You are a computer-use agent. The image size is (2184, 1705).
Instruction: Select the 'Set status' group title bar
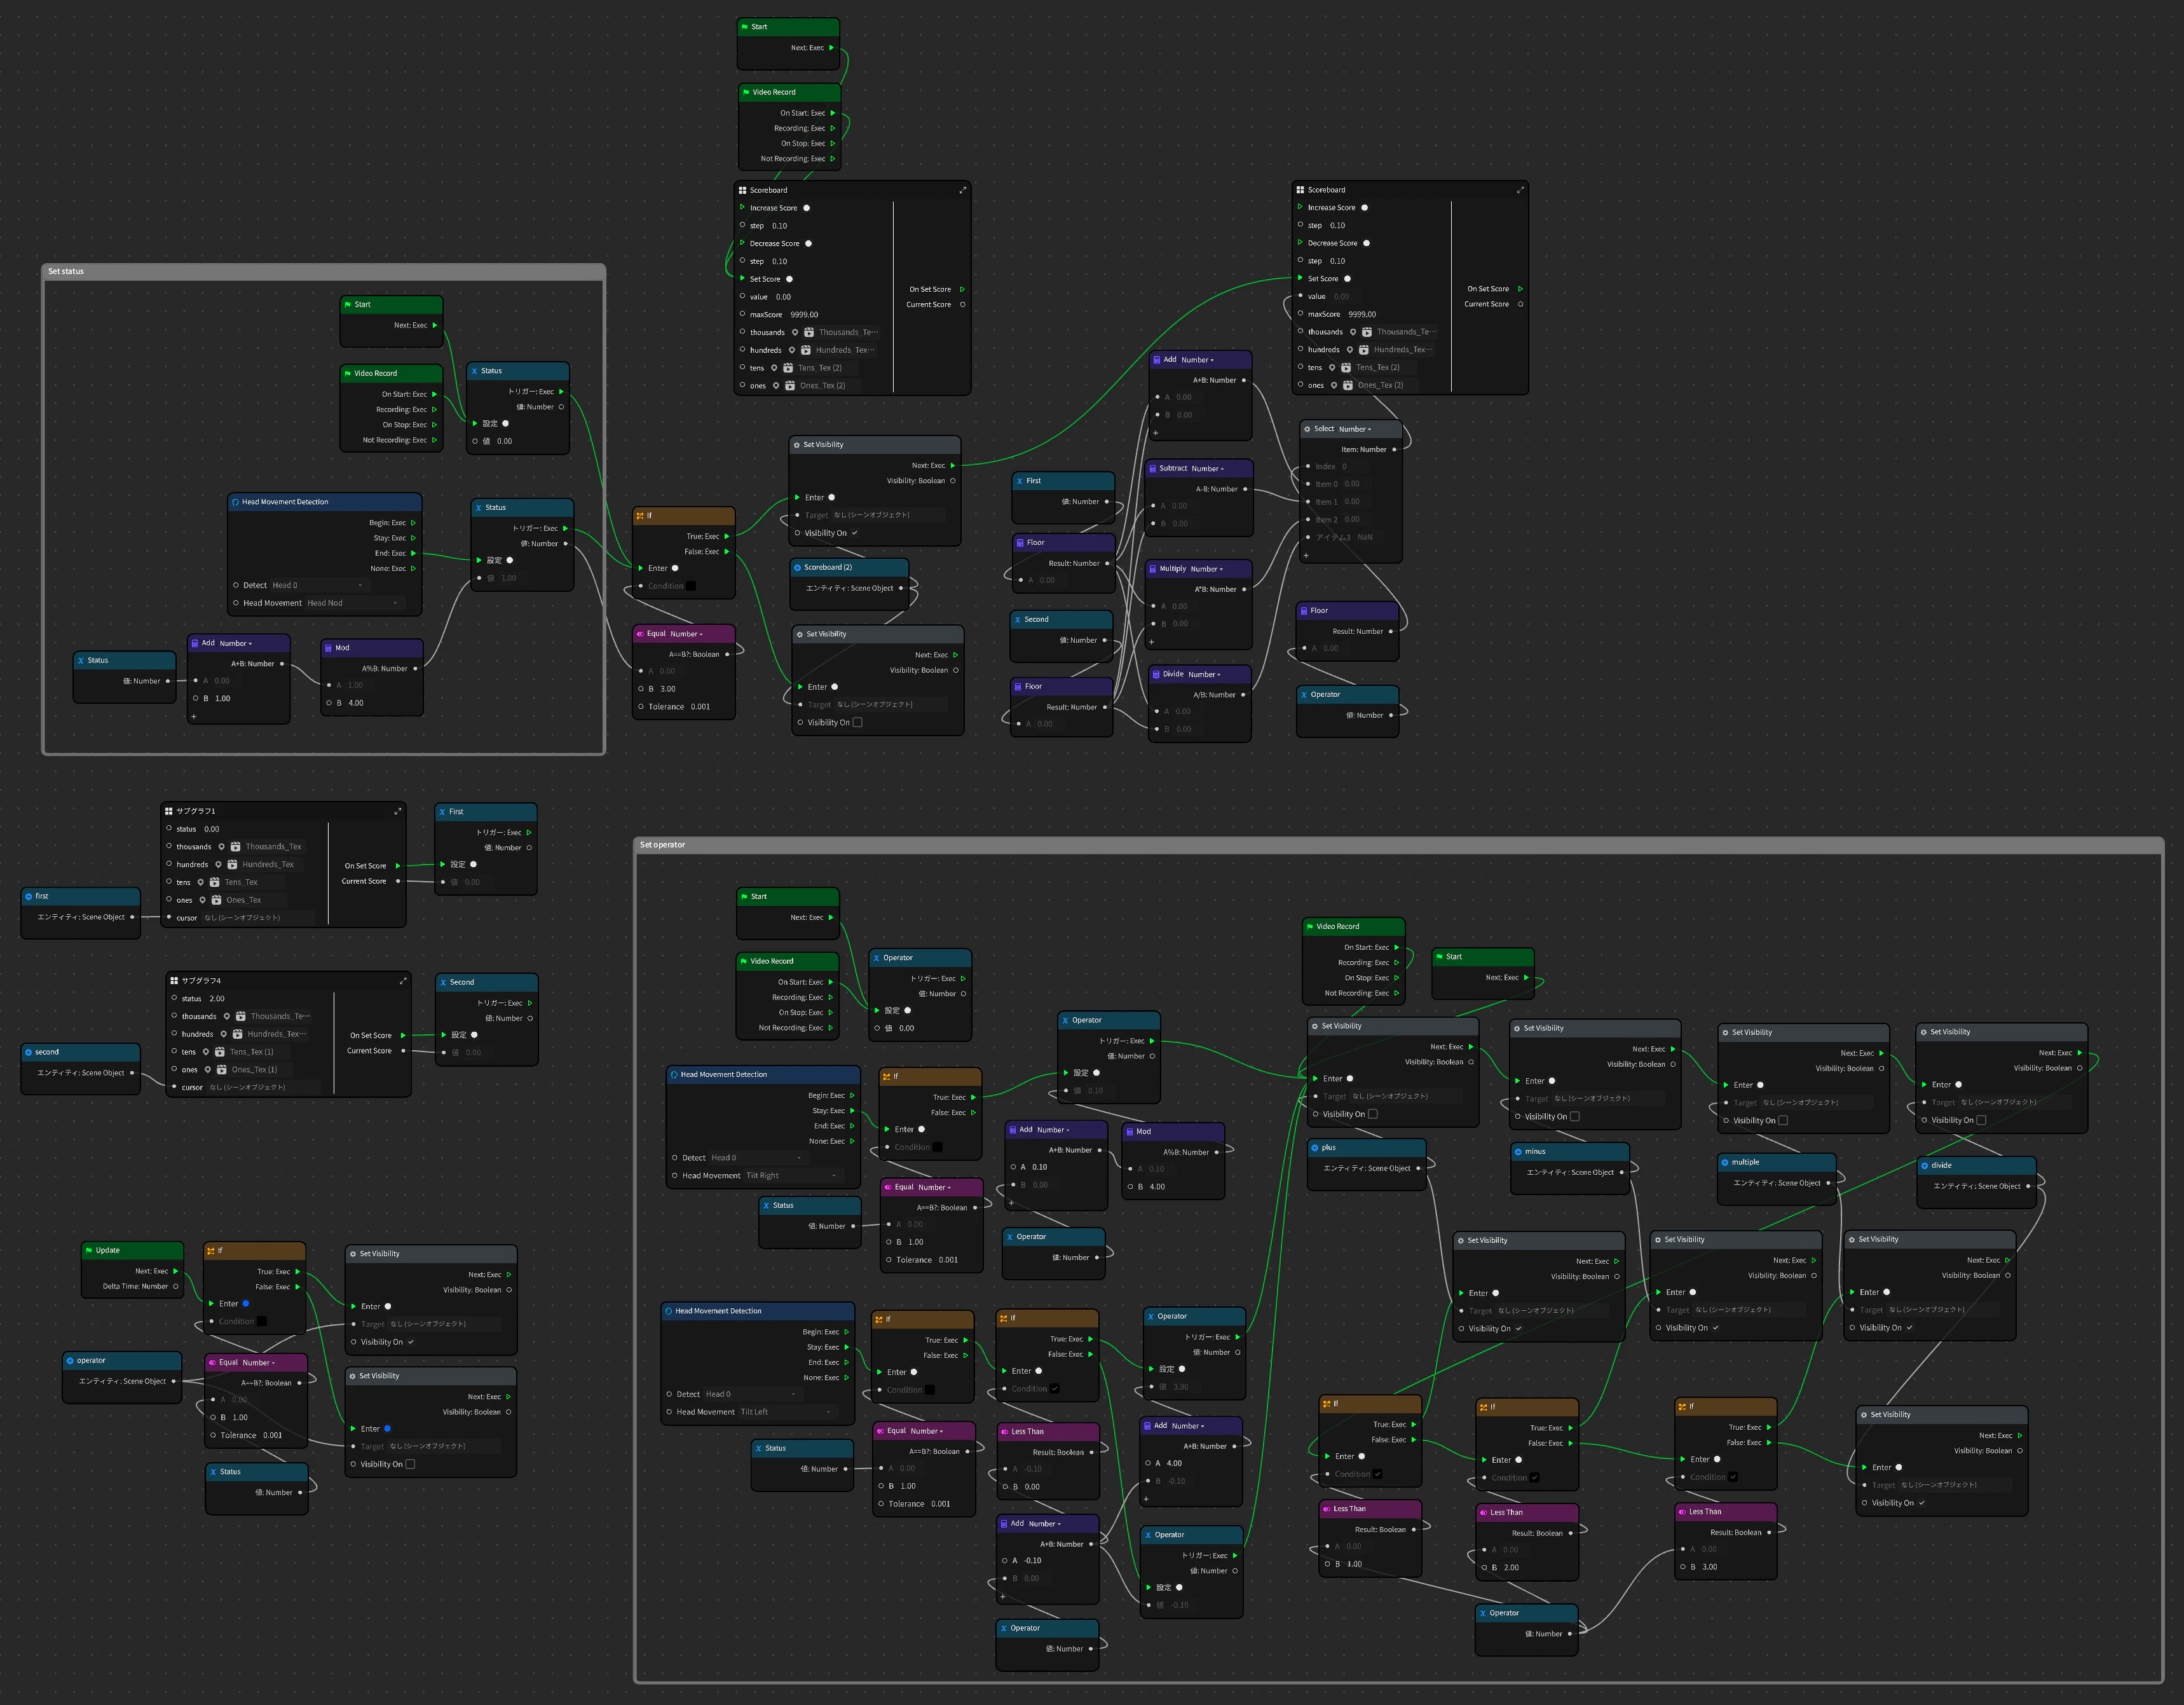point(323,271)
